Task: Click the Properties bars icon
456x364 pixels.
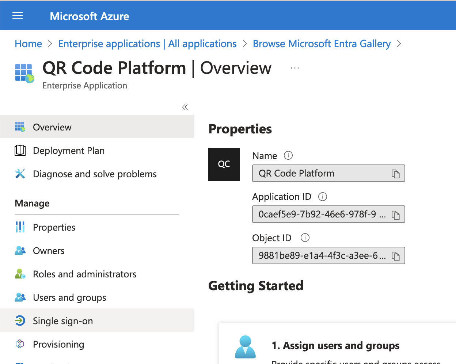Action: click(x=20, y=227)
